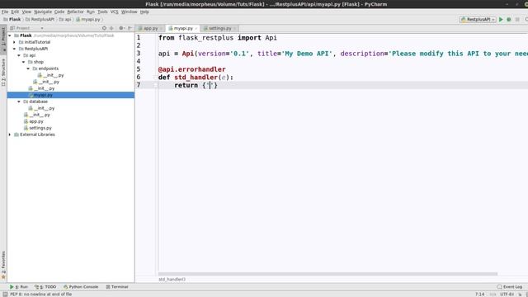Select __init__.py inside the endpoints folder

point(50,75)
